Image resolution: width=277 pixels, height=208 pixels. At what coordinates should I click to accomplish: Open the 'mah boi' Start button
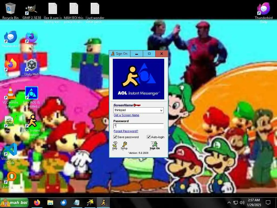(14, 203)
